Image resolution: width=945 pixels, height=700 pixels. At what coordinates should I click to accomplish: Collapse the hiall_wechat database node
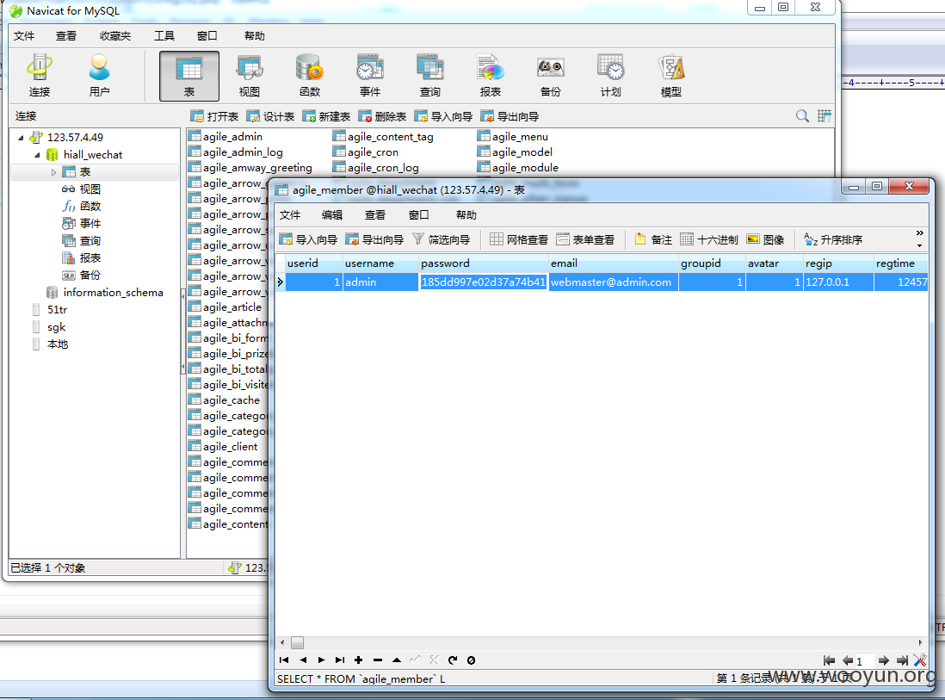pos(37,155)
